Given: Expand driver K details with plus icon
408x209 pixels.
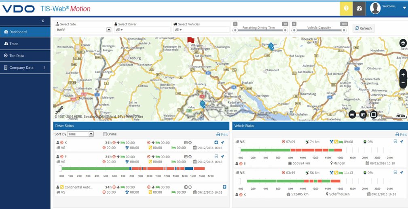Looking at the screenshot, I should pos(216,142).
